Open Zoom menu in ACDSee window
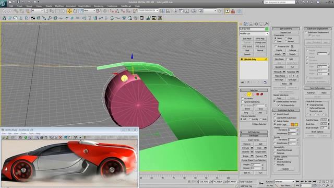 [x=23, y=134]
